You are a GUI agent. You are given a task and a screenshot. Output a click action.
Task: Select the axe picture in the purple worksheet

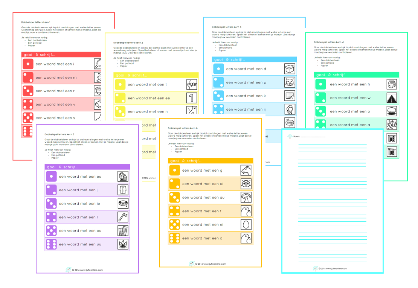pos(123,217)
